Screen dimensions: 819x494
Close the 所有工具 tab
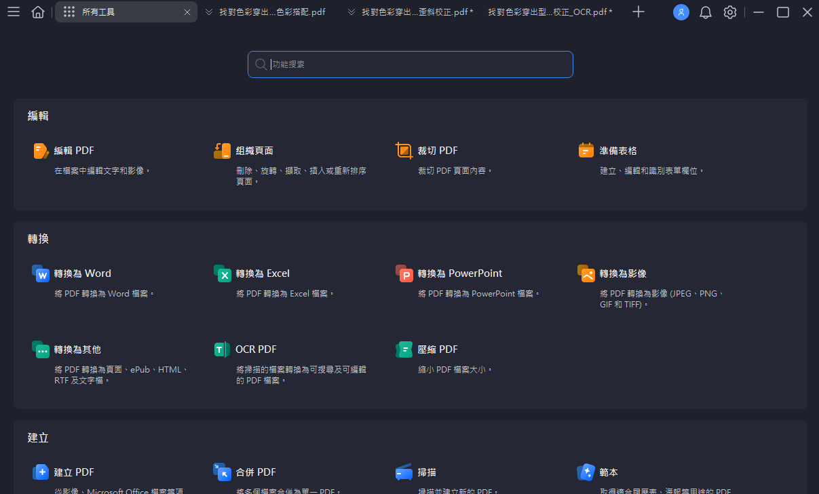pos(187,12)
